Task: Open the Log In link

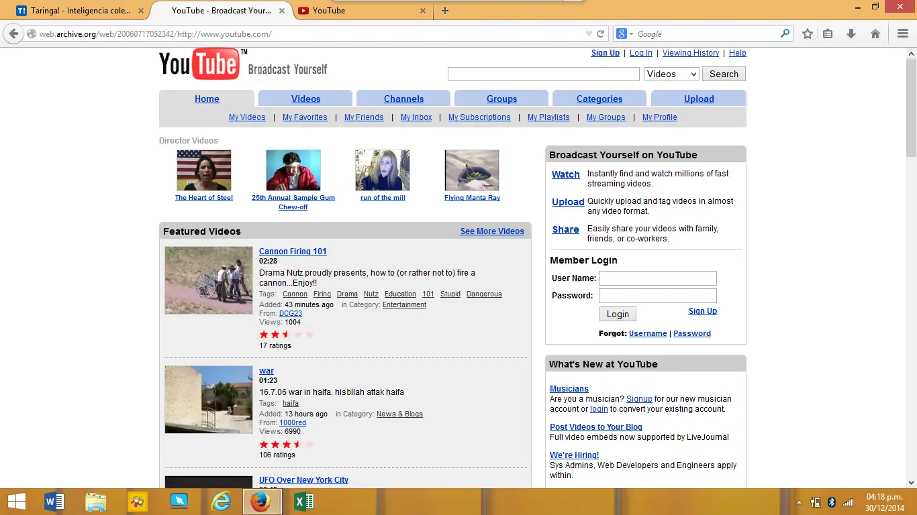Action: pos(640,53)
